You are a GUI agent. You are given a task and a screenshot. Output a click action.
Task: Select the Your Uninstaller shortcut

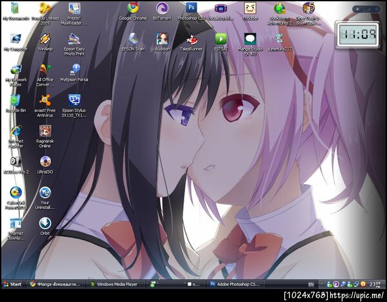coord(45,198)
